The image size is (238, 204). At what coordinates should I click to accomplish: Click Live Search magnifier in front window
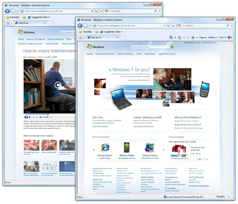tap(228, 26)
